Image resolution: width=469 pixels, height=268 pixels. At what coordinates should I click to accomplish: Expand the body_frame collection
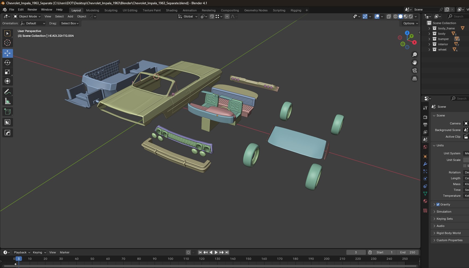[x=429, y=28]
